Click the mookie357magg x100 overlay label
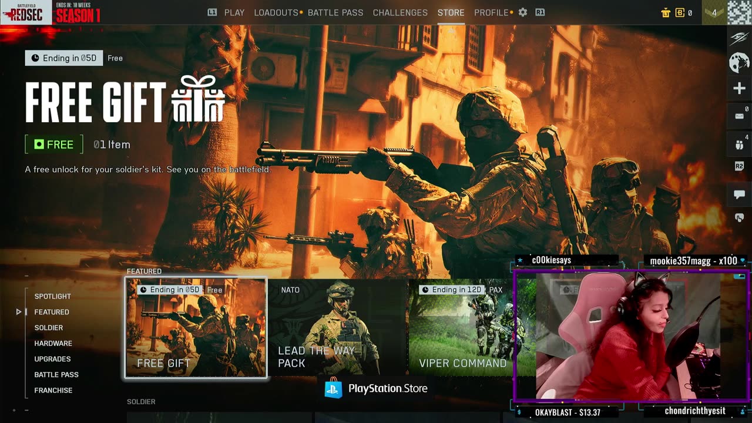 pos(693,261)
